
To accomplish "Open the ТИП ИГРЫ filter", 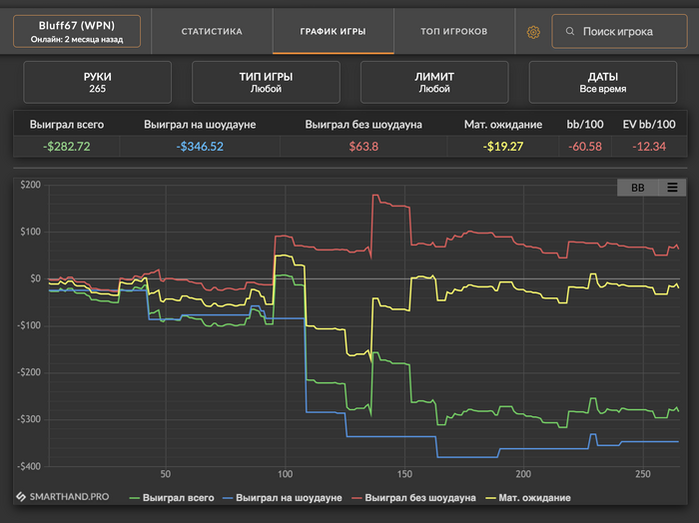I will point(266,83).
